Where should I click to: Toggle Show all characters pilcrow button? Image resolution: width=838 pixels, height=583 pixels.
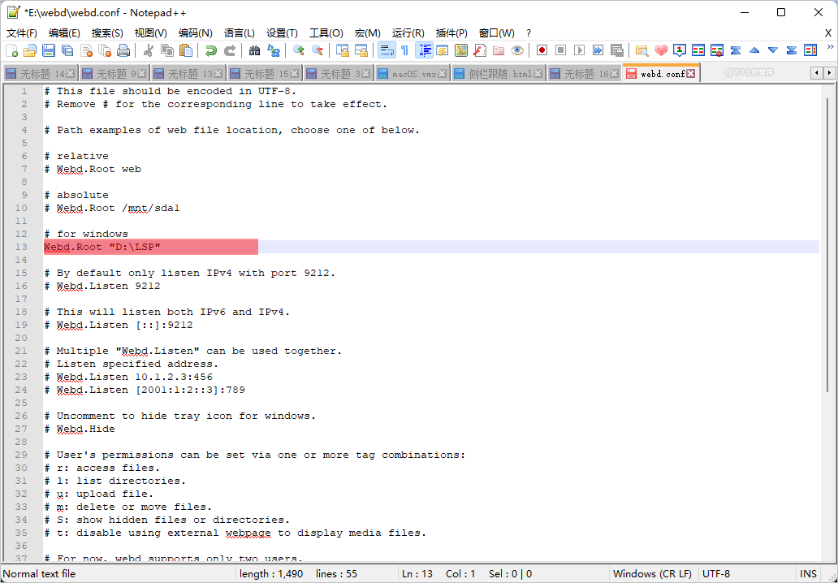[404, 51]
